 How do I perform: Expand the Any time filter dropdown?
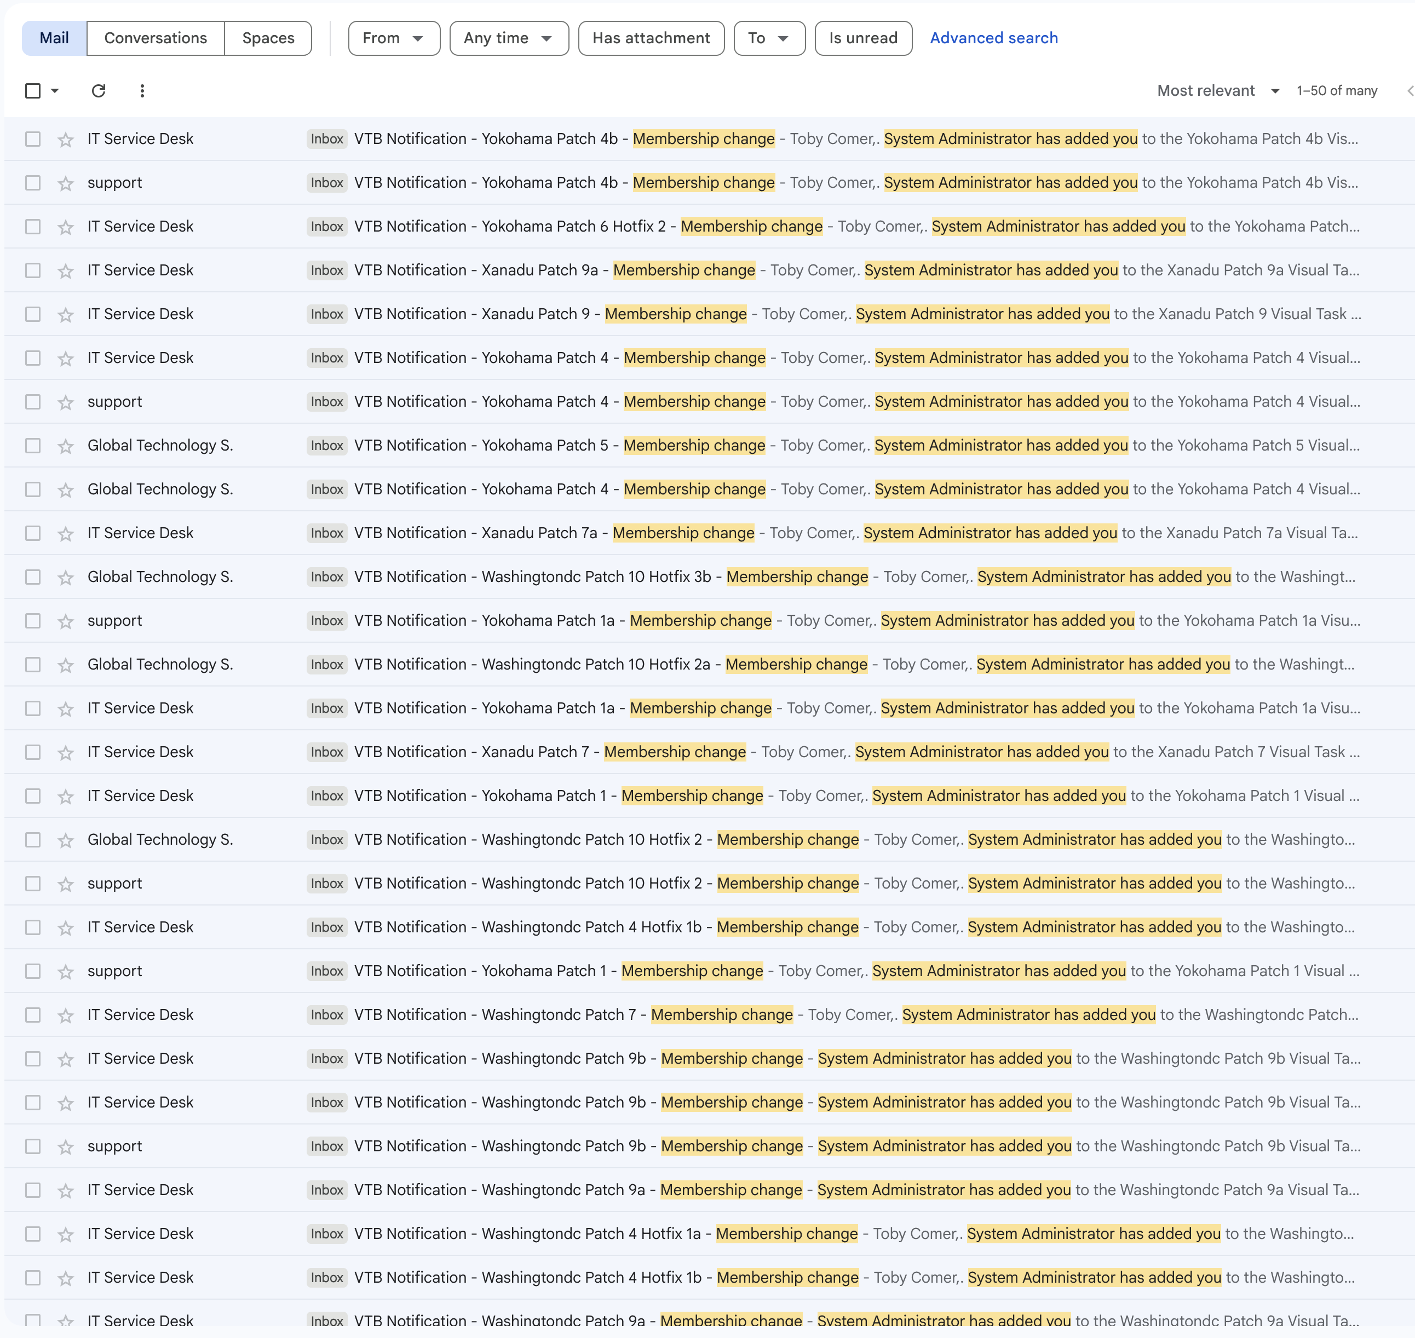[508, 38]
